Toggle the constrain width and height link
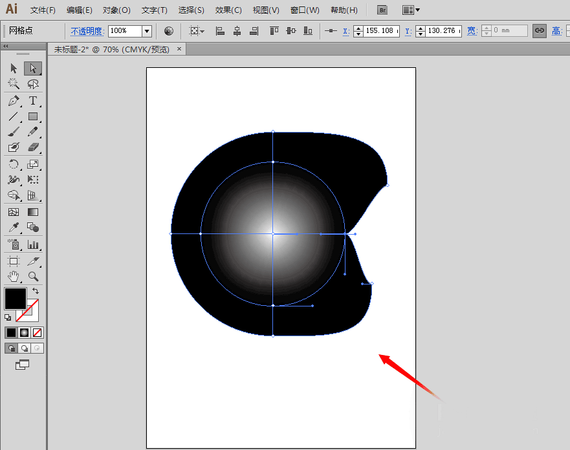Viewport: 570px width, 450px height. point(539,30)
